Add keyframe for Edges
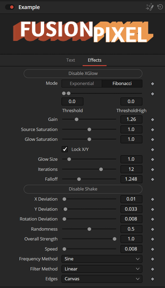The height and width of the screenshot is (288, 165). point(153,279)
